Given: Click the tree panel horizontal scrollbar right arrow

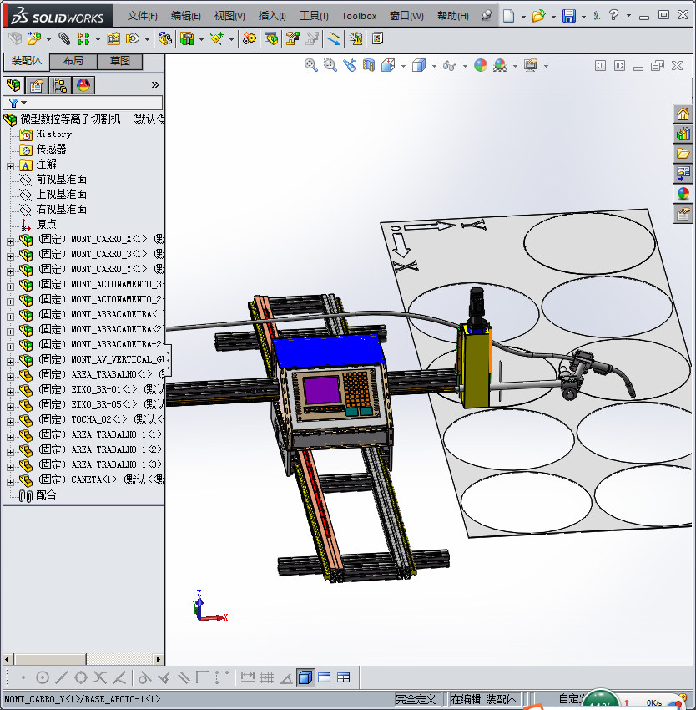Looking at the screenshot, I should point(158,659).
